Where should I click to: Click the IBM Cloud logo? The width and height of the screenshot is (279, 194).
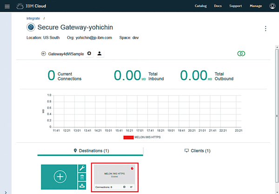31,6
